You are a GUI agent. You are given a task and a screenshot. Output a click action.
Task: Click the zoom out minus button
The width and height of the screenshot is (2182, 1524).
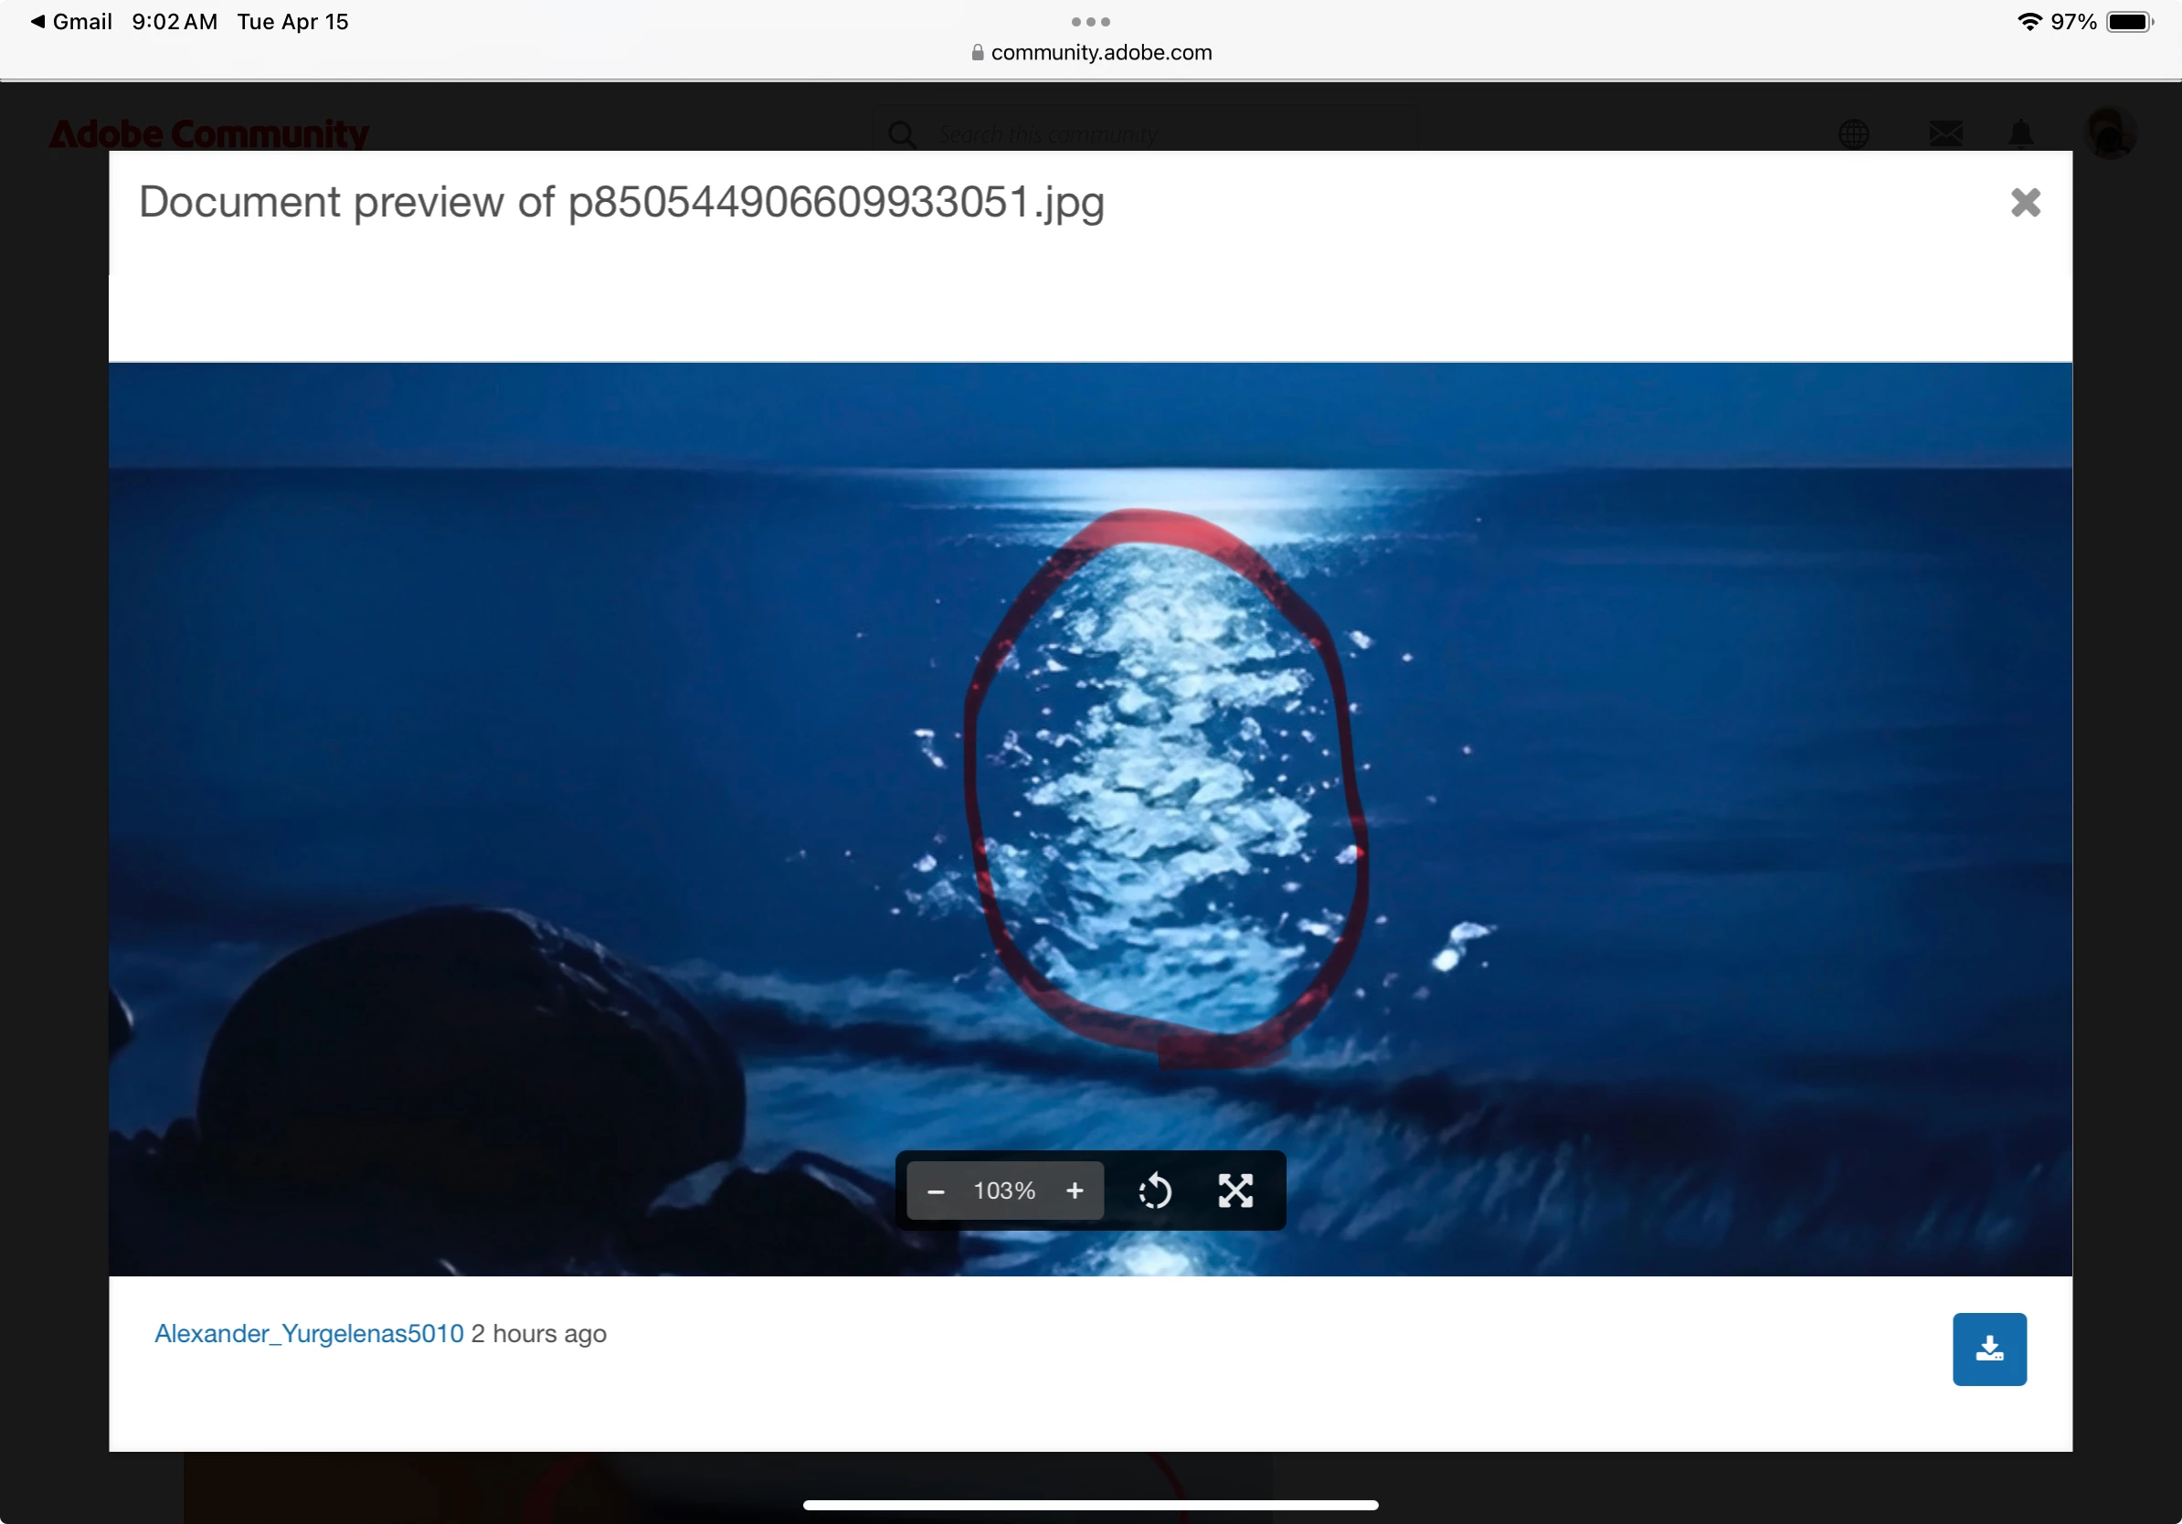pos(935,1191)
